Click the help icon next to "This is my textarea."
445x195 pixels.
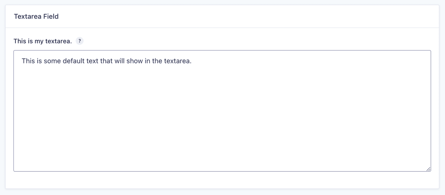coord(79,41)
